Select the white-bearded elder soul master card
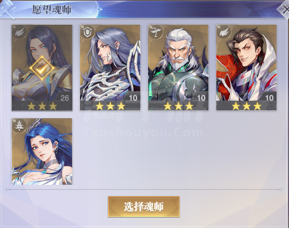Viewport: 289px width, 228px height. click(178, 68)
